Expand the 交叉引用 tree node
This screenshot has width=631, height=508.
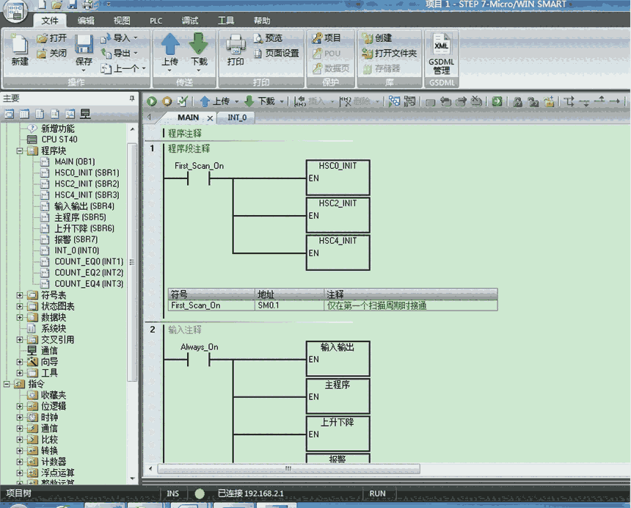coord(19,340)
